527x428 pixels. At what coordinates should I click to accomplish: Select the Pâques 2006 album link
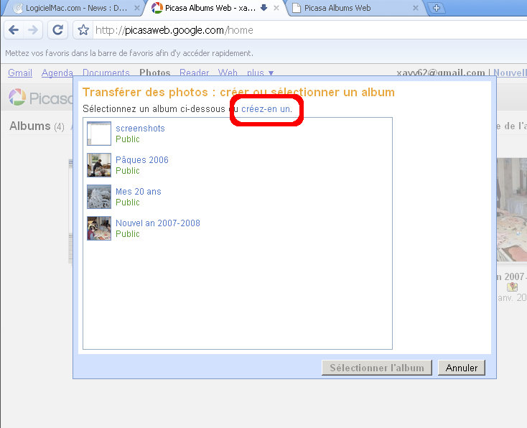(x=142, y=160)
